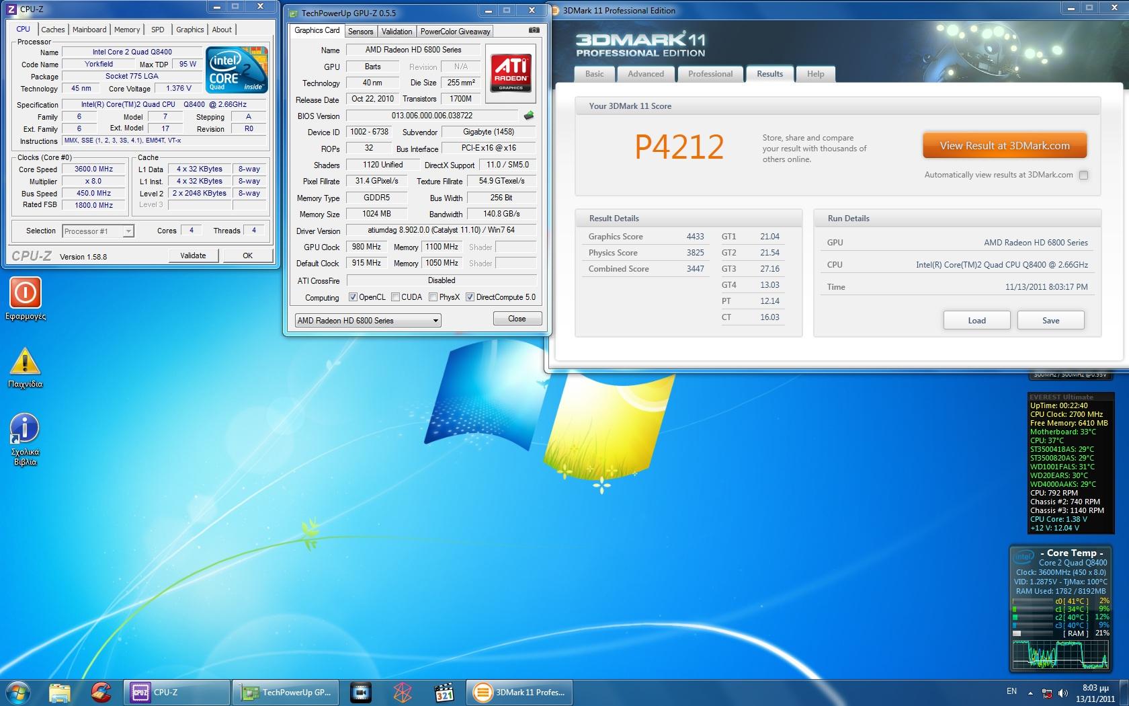Image resolution: width=1129 pixels, height=706 pixels.
Task: Open the Windows Start orb
Action: point(17,693)
